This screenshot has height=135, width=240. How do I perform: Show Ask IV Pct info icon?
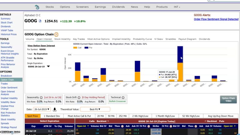(x=149, y=126)
